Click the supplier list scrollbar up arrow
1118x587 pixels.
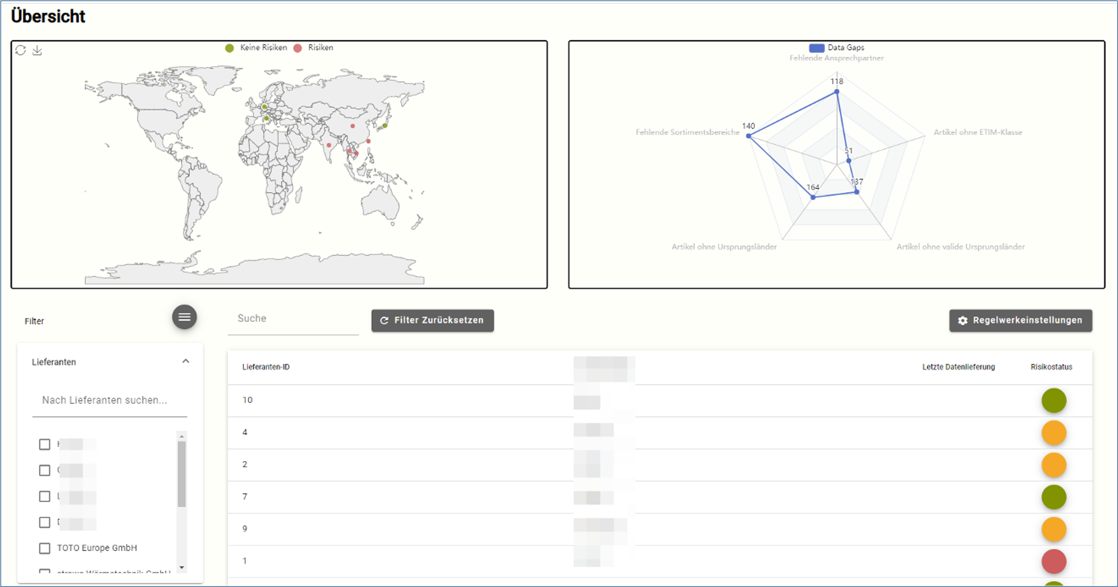click(x=182, y=436)
